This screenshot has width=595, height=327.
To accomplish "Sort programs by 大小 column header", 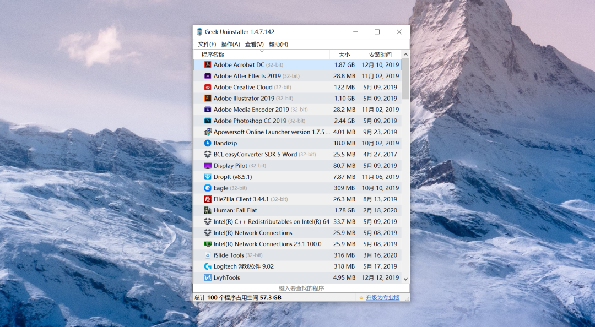I will pyautogui.click(x=344, y=54).
